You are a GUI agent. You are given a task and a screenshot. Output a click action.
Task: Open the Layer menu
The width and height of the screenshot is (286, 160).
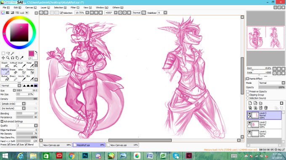pos(45,8)
